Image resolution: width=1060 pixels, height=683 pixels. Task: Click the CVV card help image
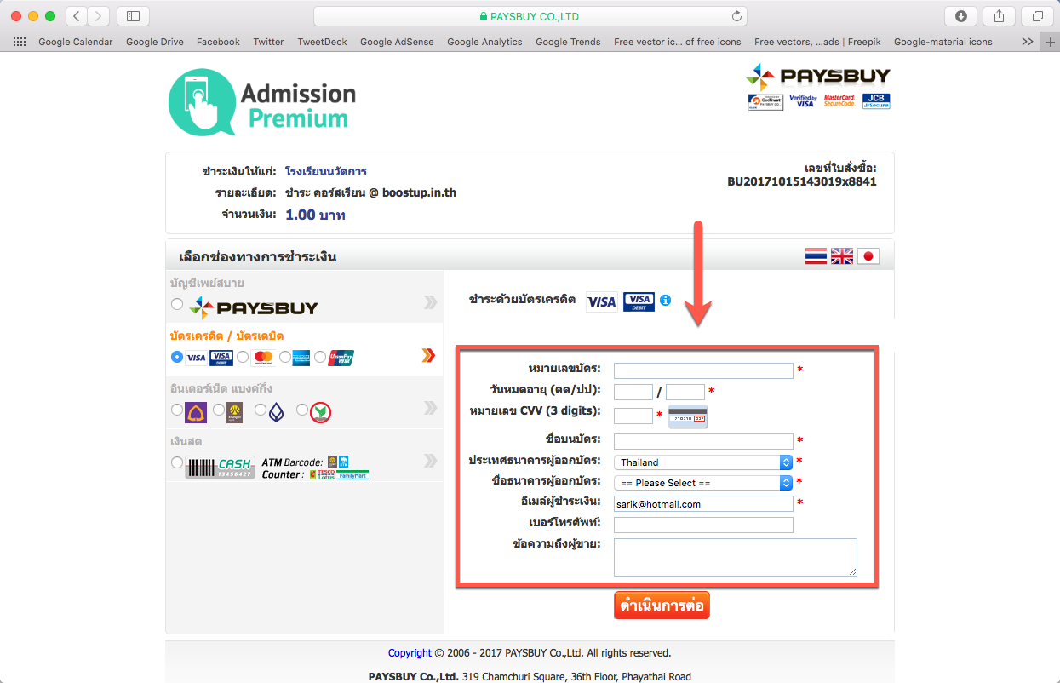click(688, 416)
